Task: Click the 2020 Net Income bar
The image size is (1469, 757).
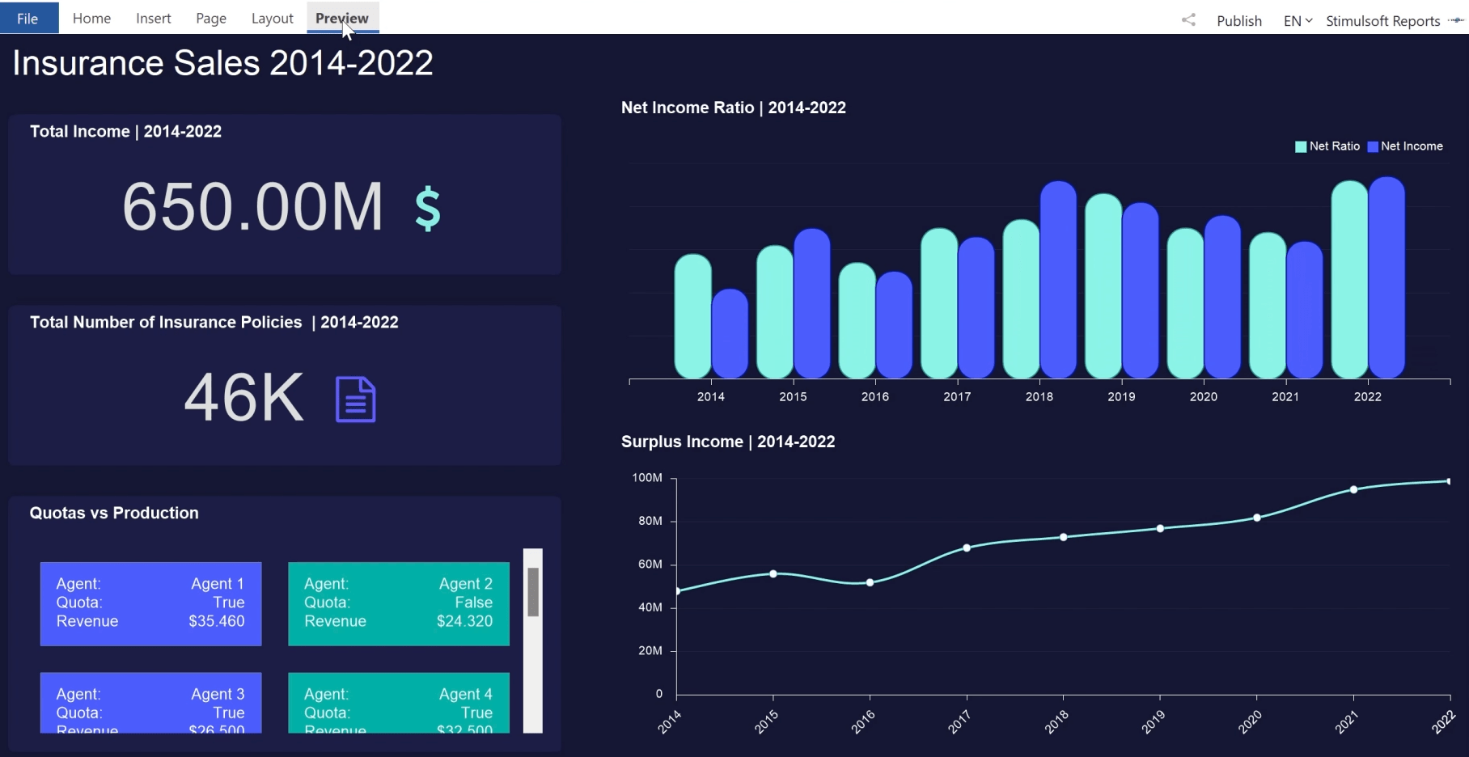Action: coord(1222,297)
